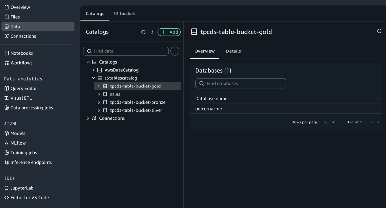Launch JupyterLab from the IDEs section
The height and width of the screenshot is (208, 386).
22,188
